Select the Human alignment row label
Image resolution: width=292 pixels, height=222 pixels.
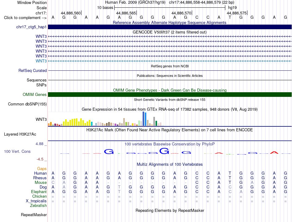pos(40,173)
